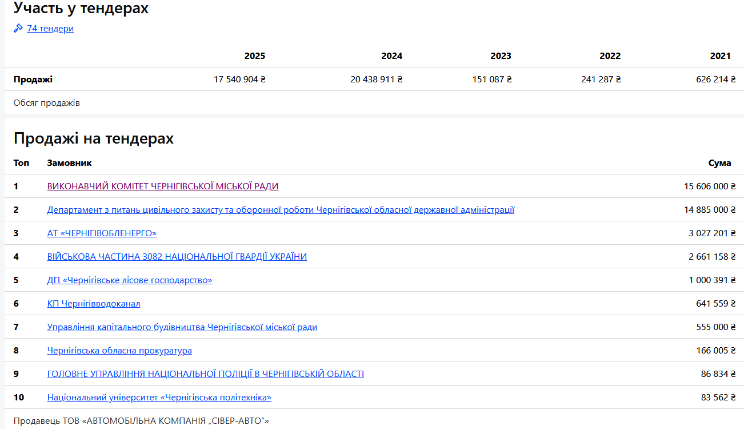The height and width of the screenshot is (429, 744).
Task: Click the 2025 year column header
Action: tap(254, 56)
